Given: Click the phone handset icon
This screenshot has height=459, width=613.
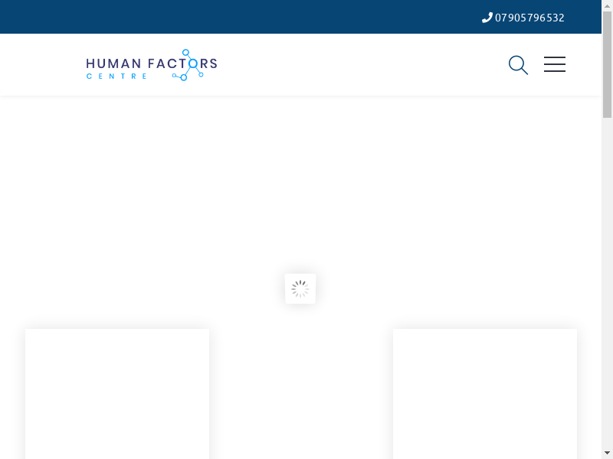Looking at the screenshot, I should pyautogui.click(x=487, y=18).
